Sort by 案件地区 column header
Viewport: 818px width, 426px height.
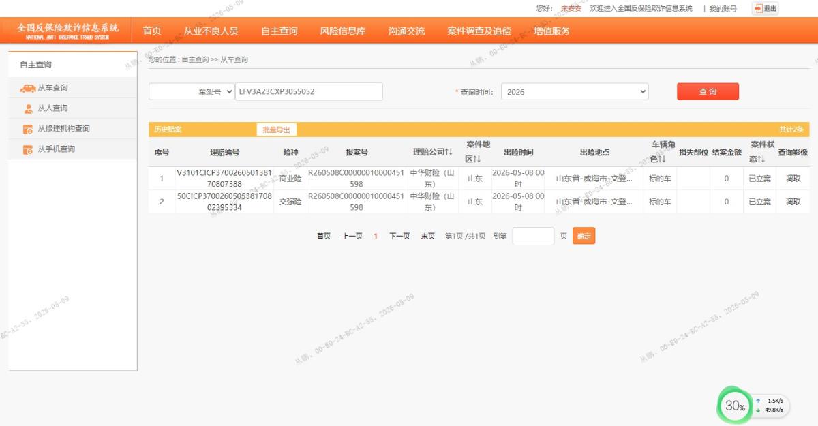coord(478,152)
